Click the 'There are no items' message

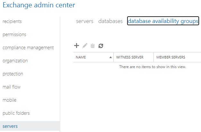coord(153,67)
